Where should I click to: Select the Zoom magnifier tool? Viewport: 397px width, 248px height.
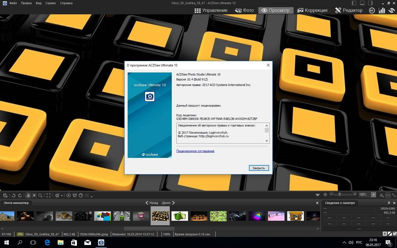pos(40,195)
